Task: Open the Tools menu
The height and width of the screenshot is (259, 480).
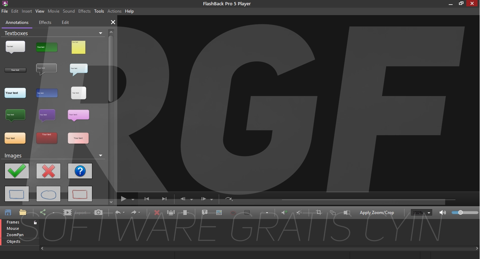Action: (99, 11)
